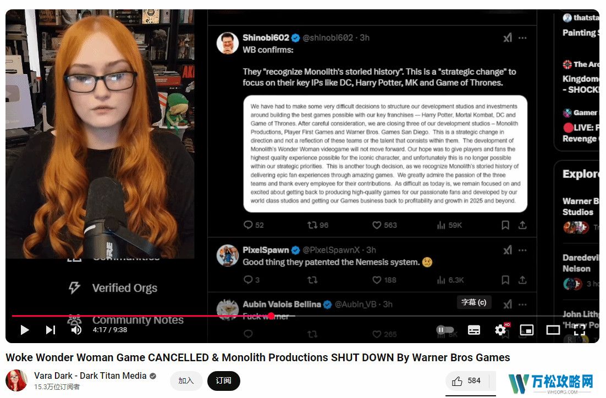Viewport: 606px width, 398px height.
Task: Enter full screen mode
Action: click(x=580, y=330)
